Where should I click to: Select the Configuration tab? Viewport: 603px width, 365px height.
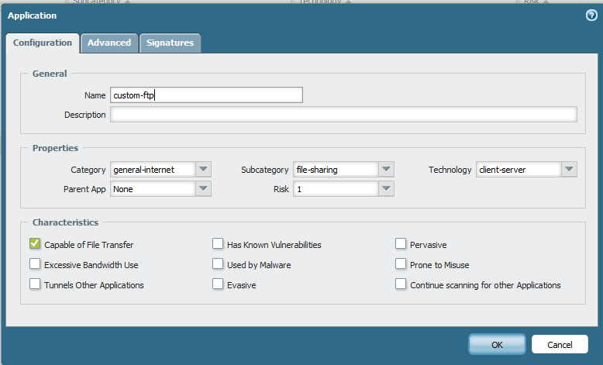tap(43, 43)
